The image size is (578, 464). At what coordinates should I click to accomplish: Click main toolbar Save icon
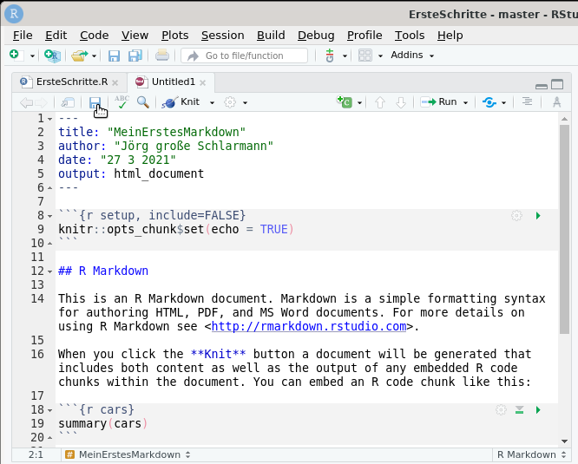(114, 56)
